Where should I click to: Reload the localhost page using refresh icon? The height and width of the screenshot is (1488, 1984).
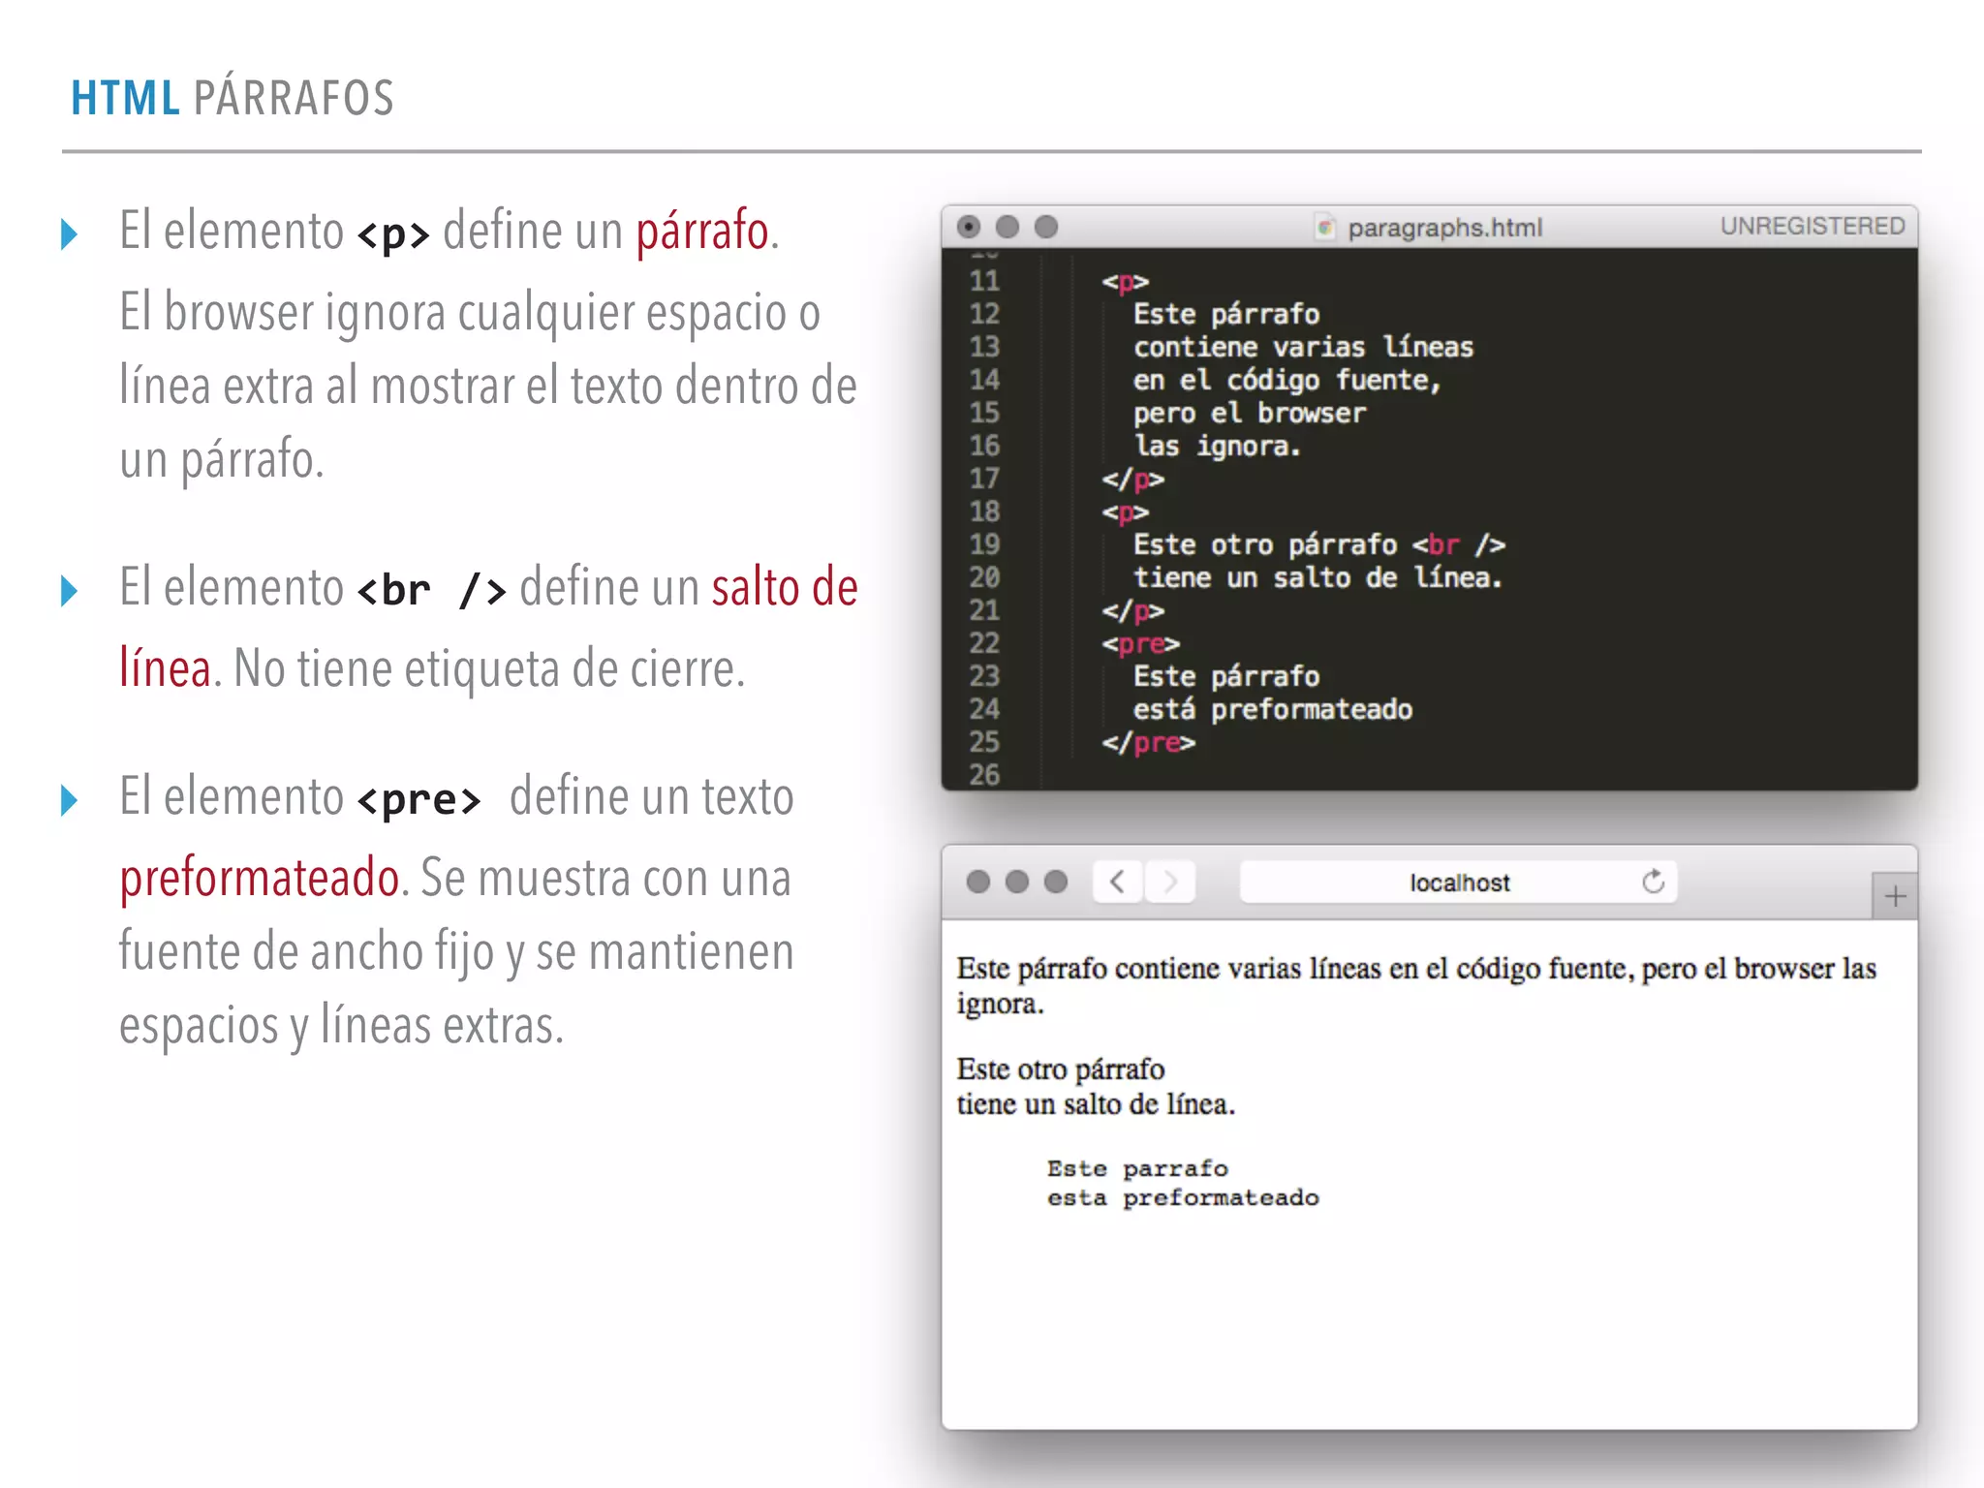click(1653, 882)
